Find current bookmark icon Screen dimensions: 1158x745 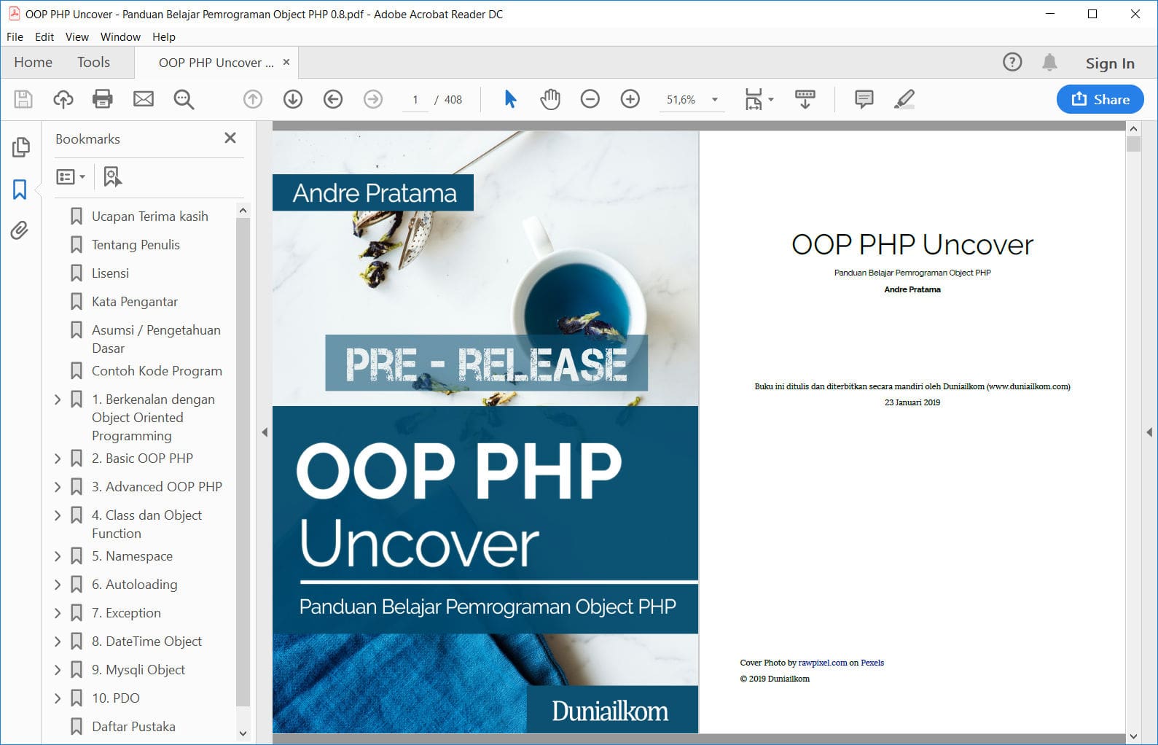click(112, 176)
